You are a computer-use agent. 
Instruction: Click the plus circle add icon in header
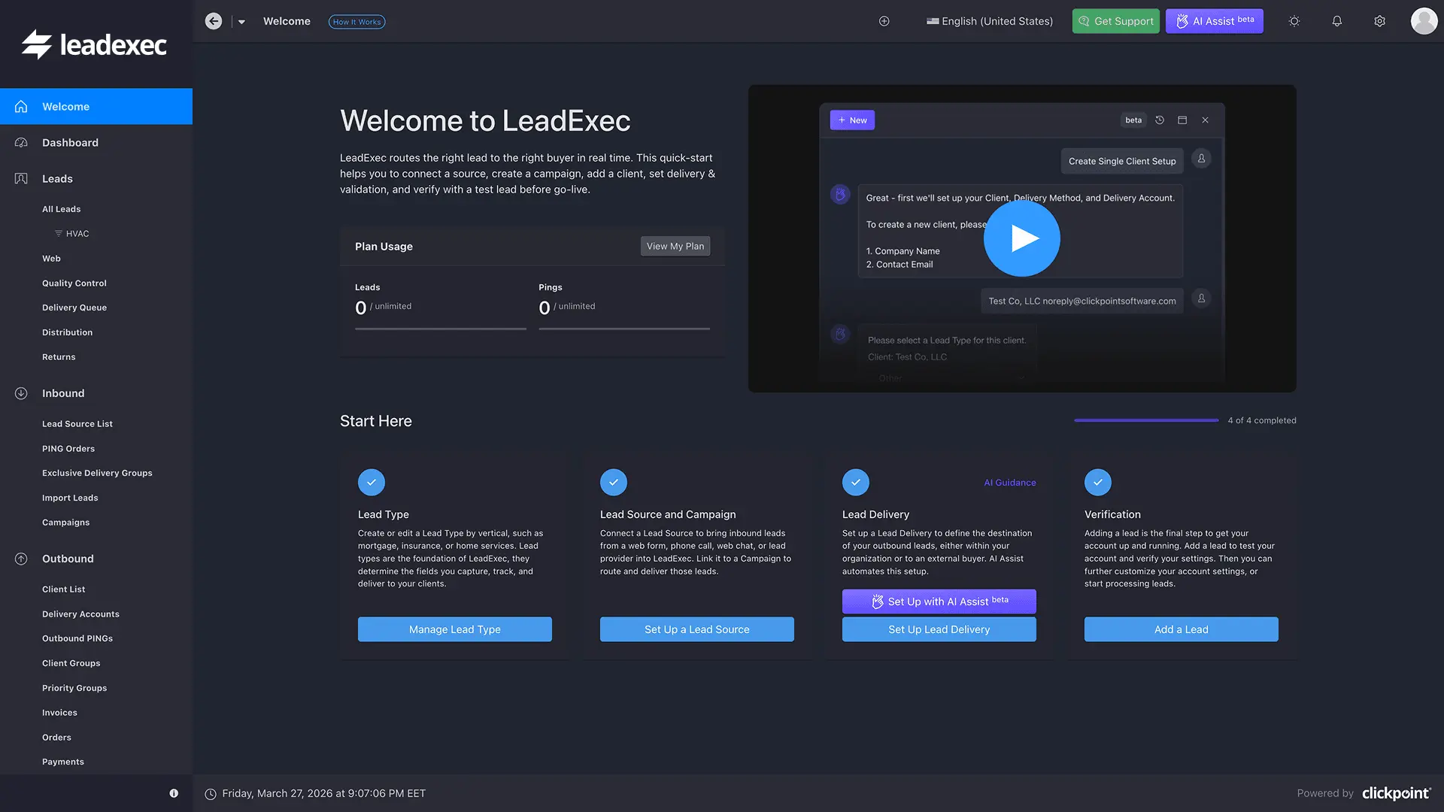tap(884, 21)
